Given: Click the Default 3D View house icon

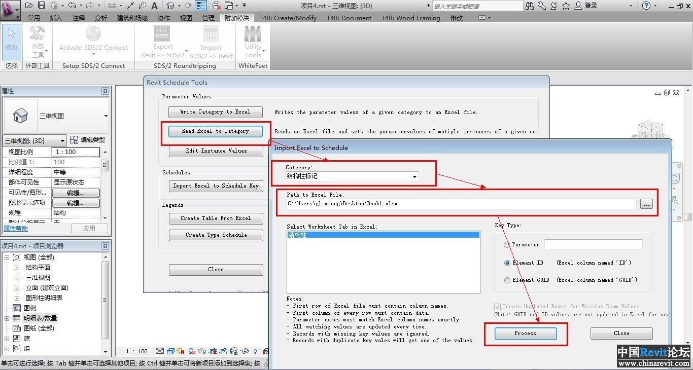Looking at the screenshot, I should 170,5.
